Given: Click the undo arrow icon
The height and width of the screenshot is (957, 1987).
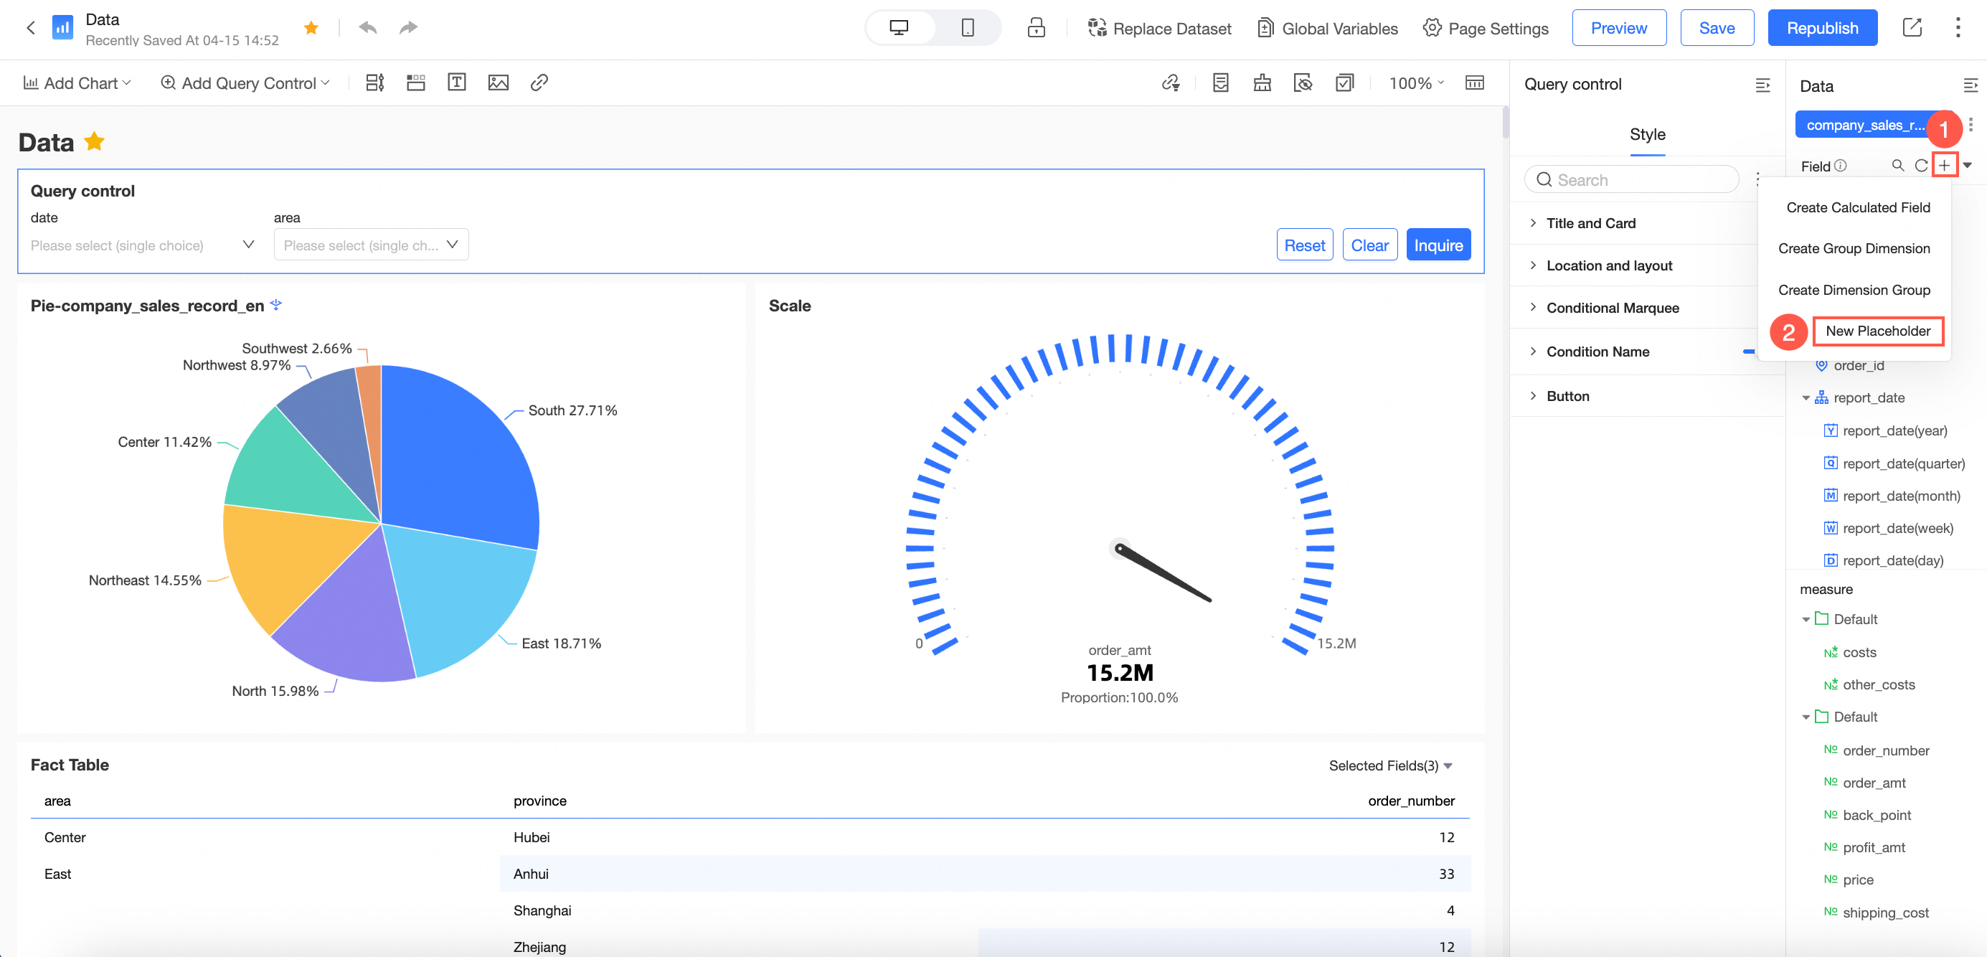Looking at the screenshot, I should tap(368, 28).
